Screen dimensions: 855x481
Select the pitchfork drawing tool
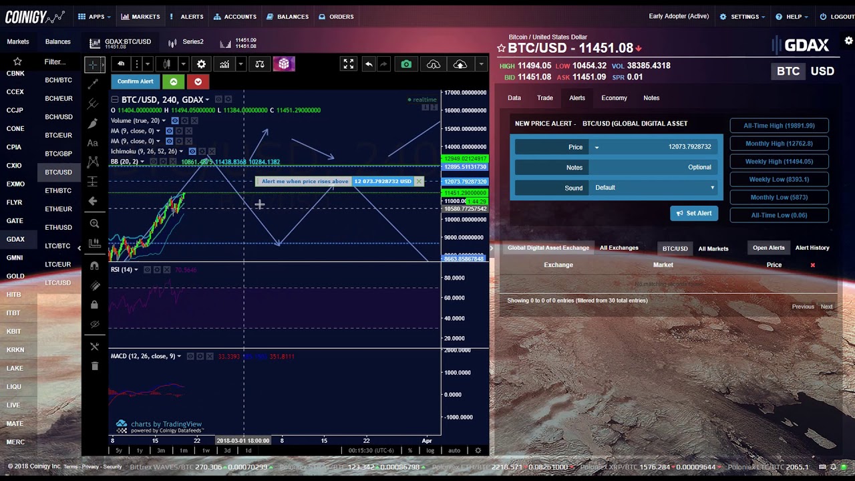point(93,104)
